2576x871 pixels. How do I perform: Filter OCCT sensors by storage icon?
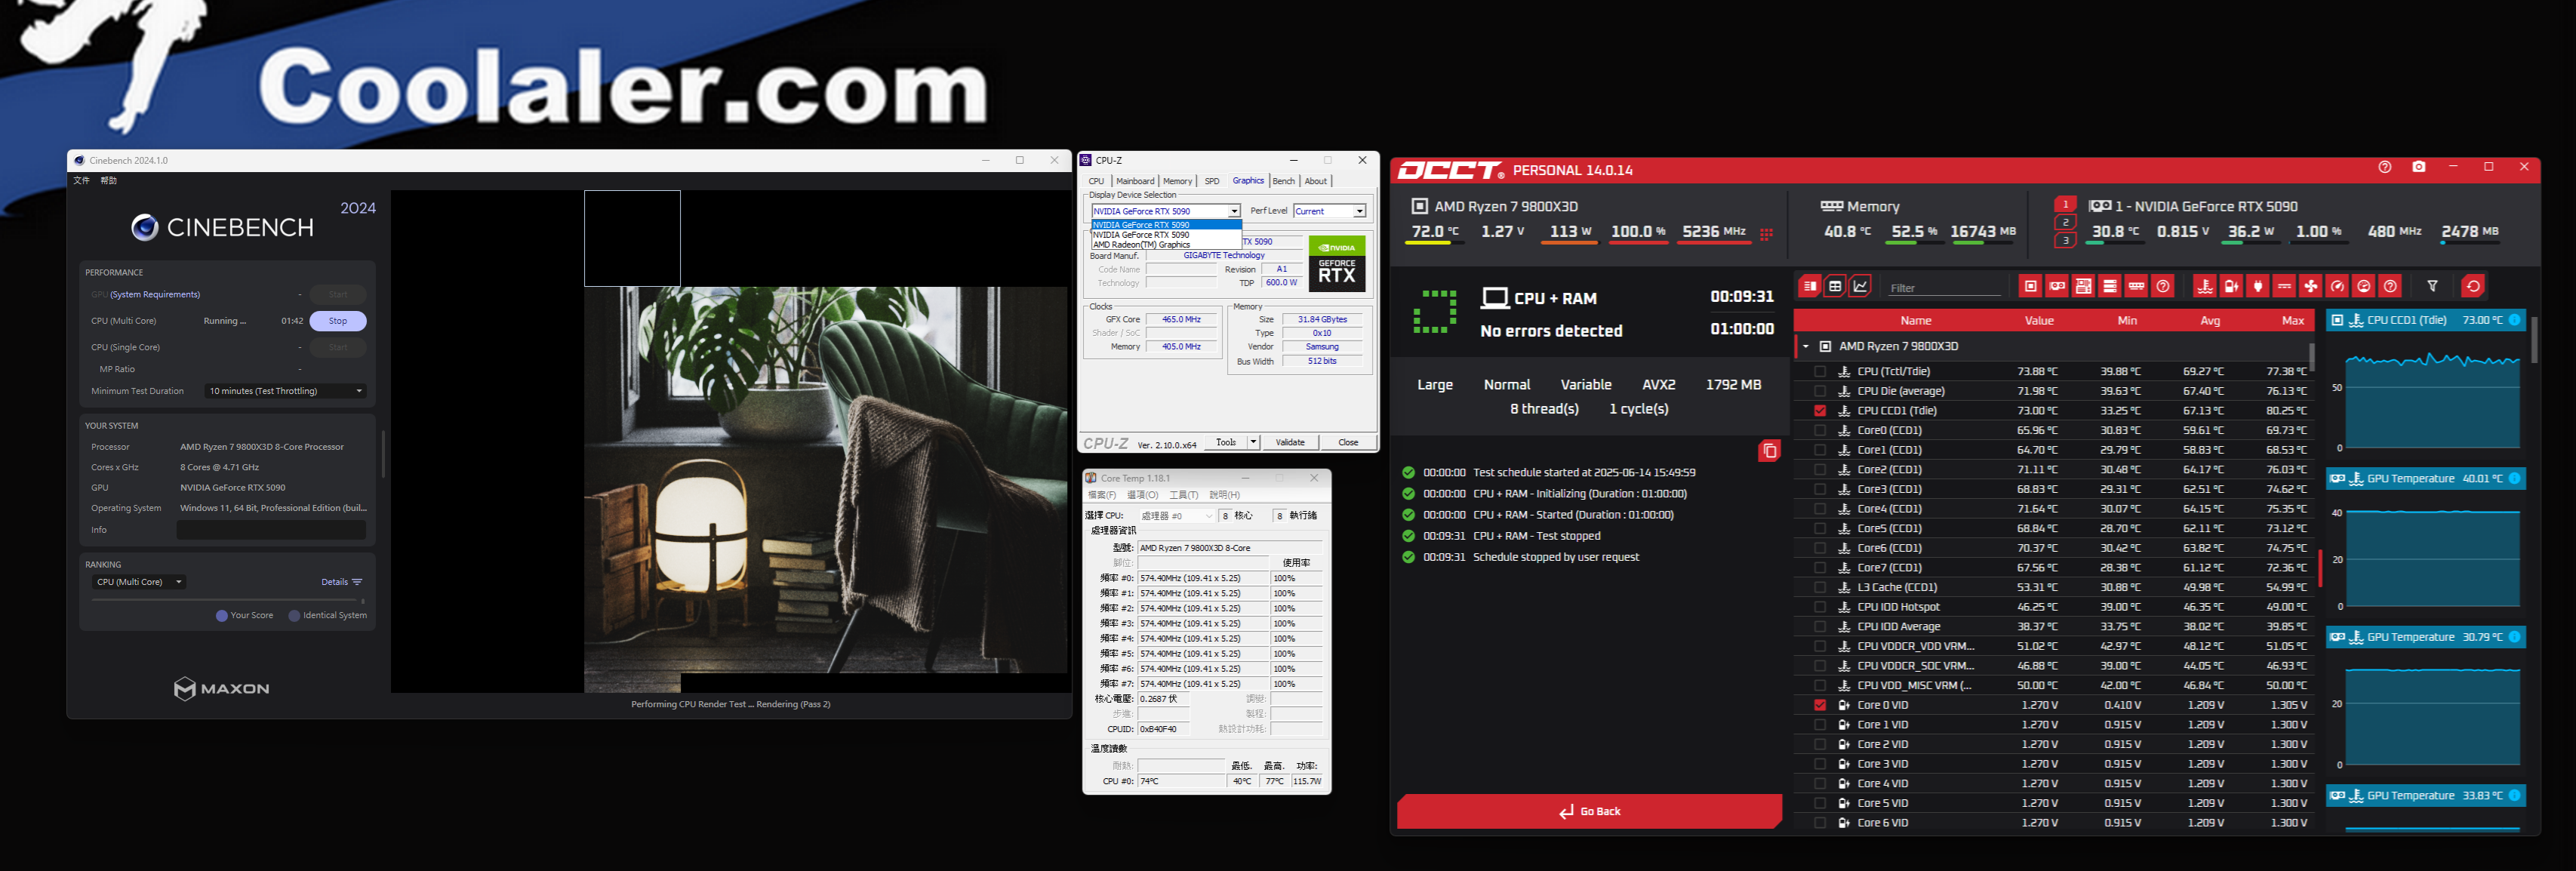[2110, 286]
